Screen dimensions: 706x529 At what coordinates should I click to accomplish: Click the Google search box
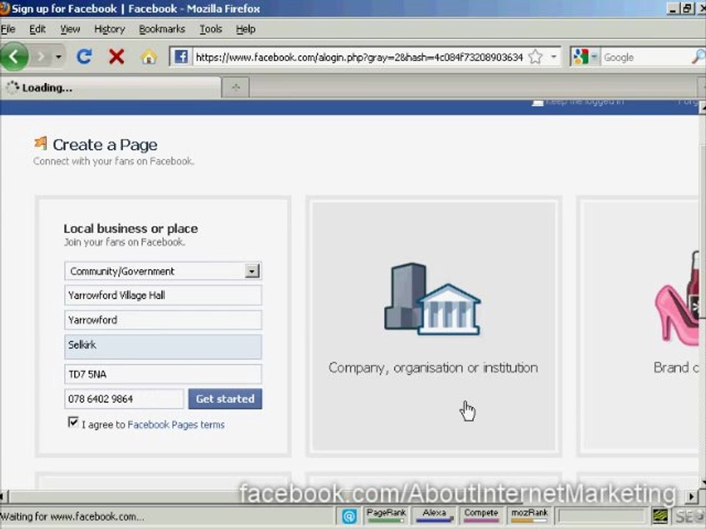(645, 57)
